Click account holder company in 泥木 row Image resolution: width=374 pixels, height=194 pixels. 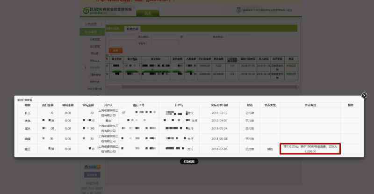click(108, 129)
